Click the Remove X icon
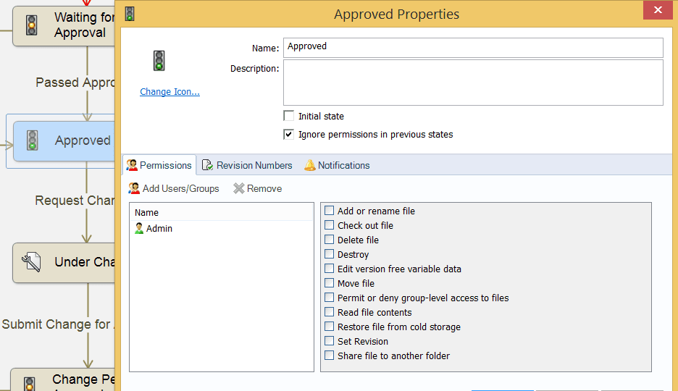This screenshot has width=678, height=391. (x=239, y=188)
